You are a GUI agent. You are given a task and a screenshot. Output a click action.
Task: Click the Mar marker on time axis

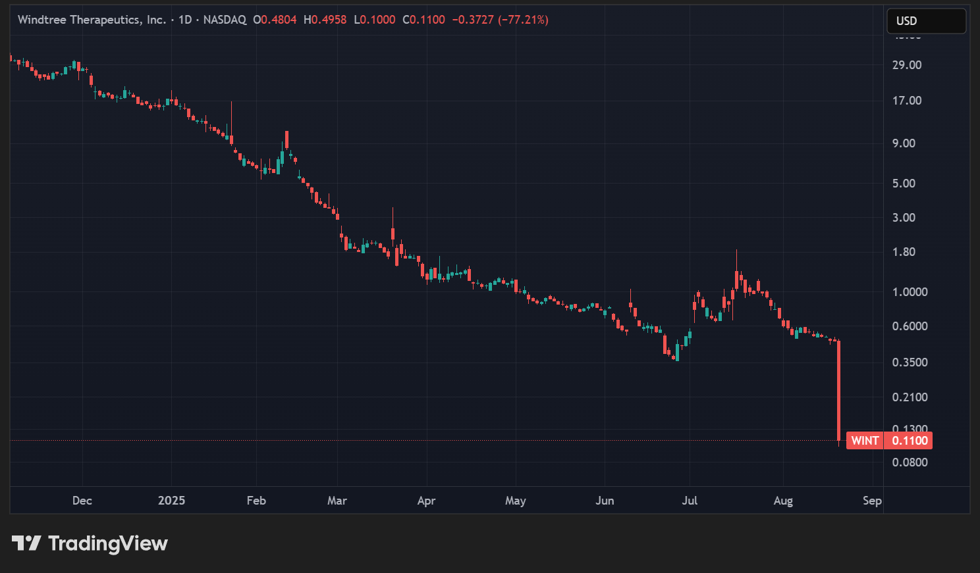tap(337, 501)
